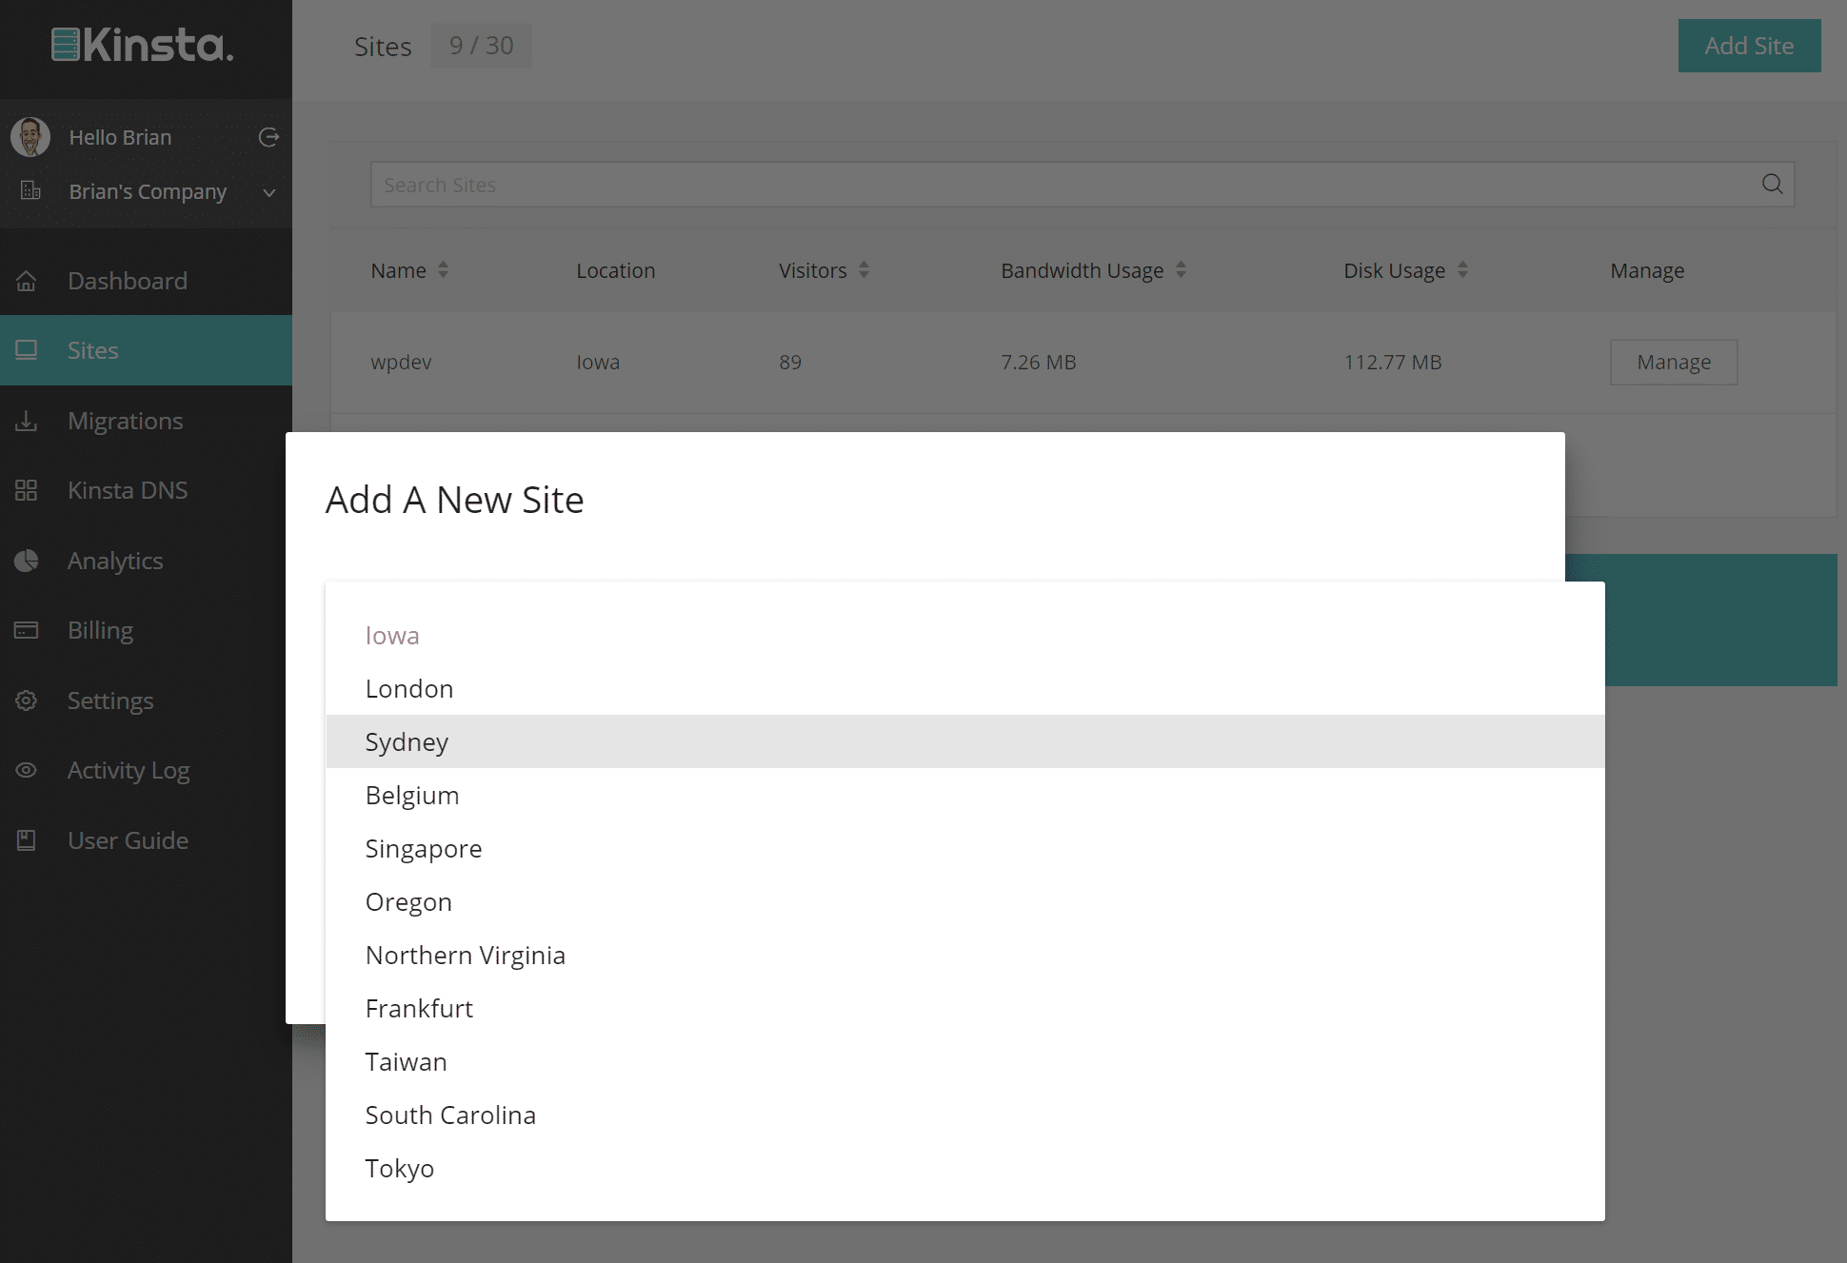Click the Add Site button
Screen dimensions: 1847x1263
pos(1749,45)
